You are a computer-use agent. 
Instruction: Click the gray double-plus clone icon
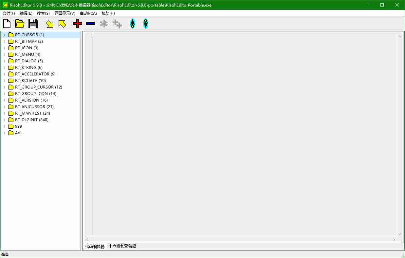pos(117,24)
